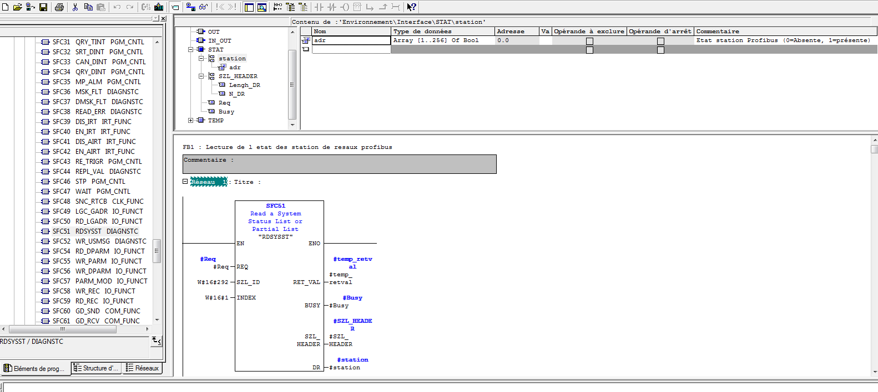Switch to the Réseaux tab
This screenshot has width=878, height=392.
tap(143, 368)
